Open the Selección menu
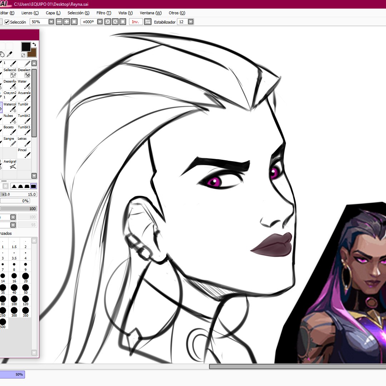This screenshot has height=386, width=386. [79, 13]
